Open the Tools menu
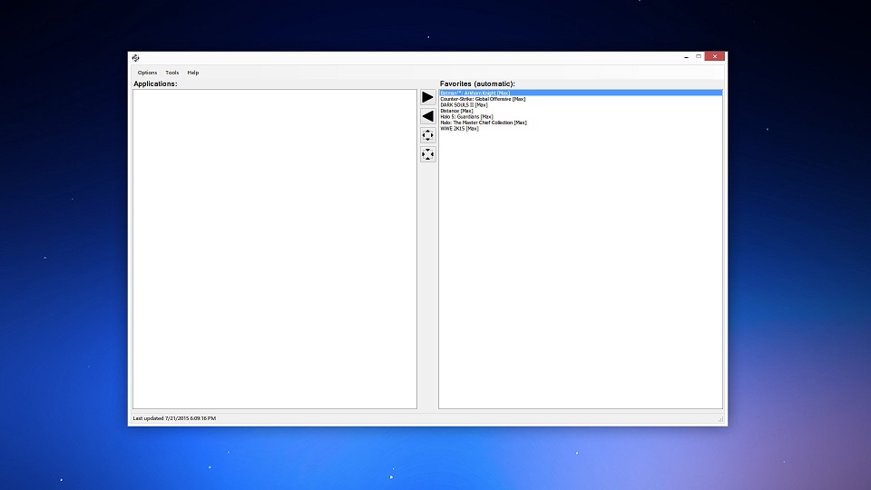 [x=171, y=73]
